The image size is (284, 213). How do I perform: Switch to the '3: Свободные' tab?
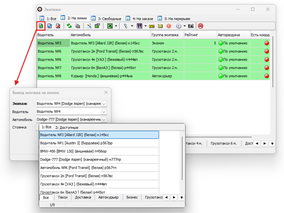(x=106, y=18)
